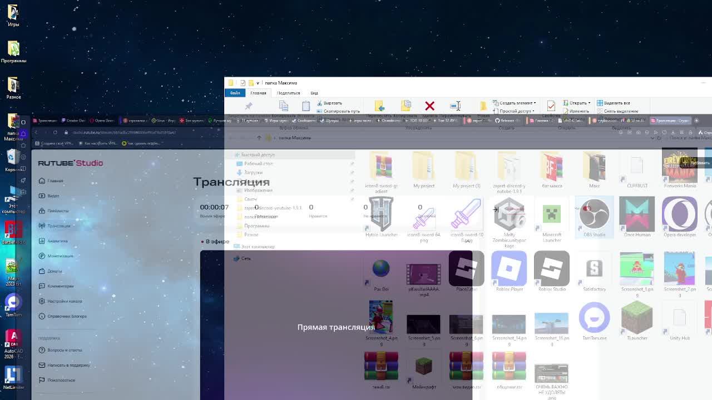Open the NetLimiter desktop shortcut
Image resolution: width=712 pixels, height=400 pixels.
[13, 378]
